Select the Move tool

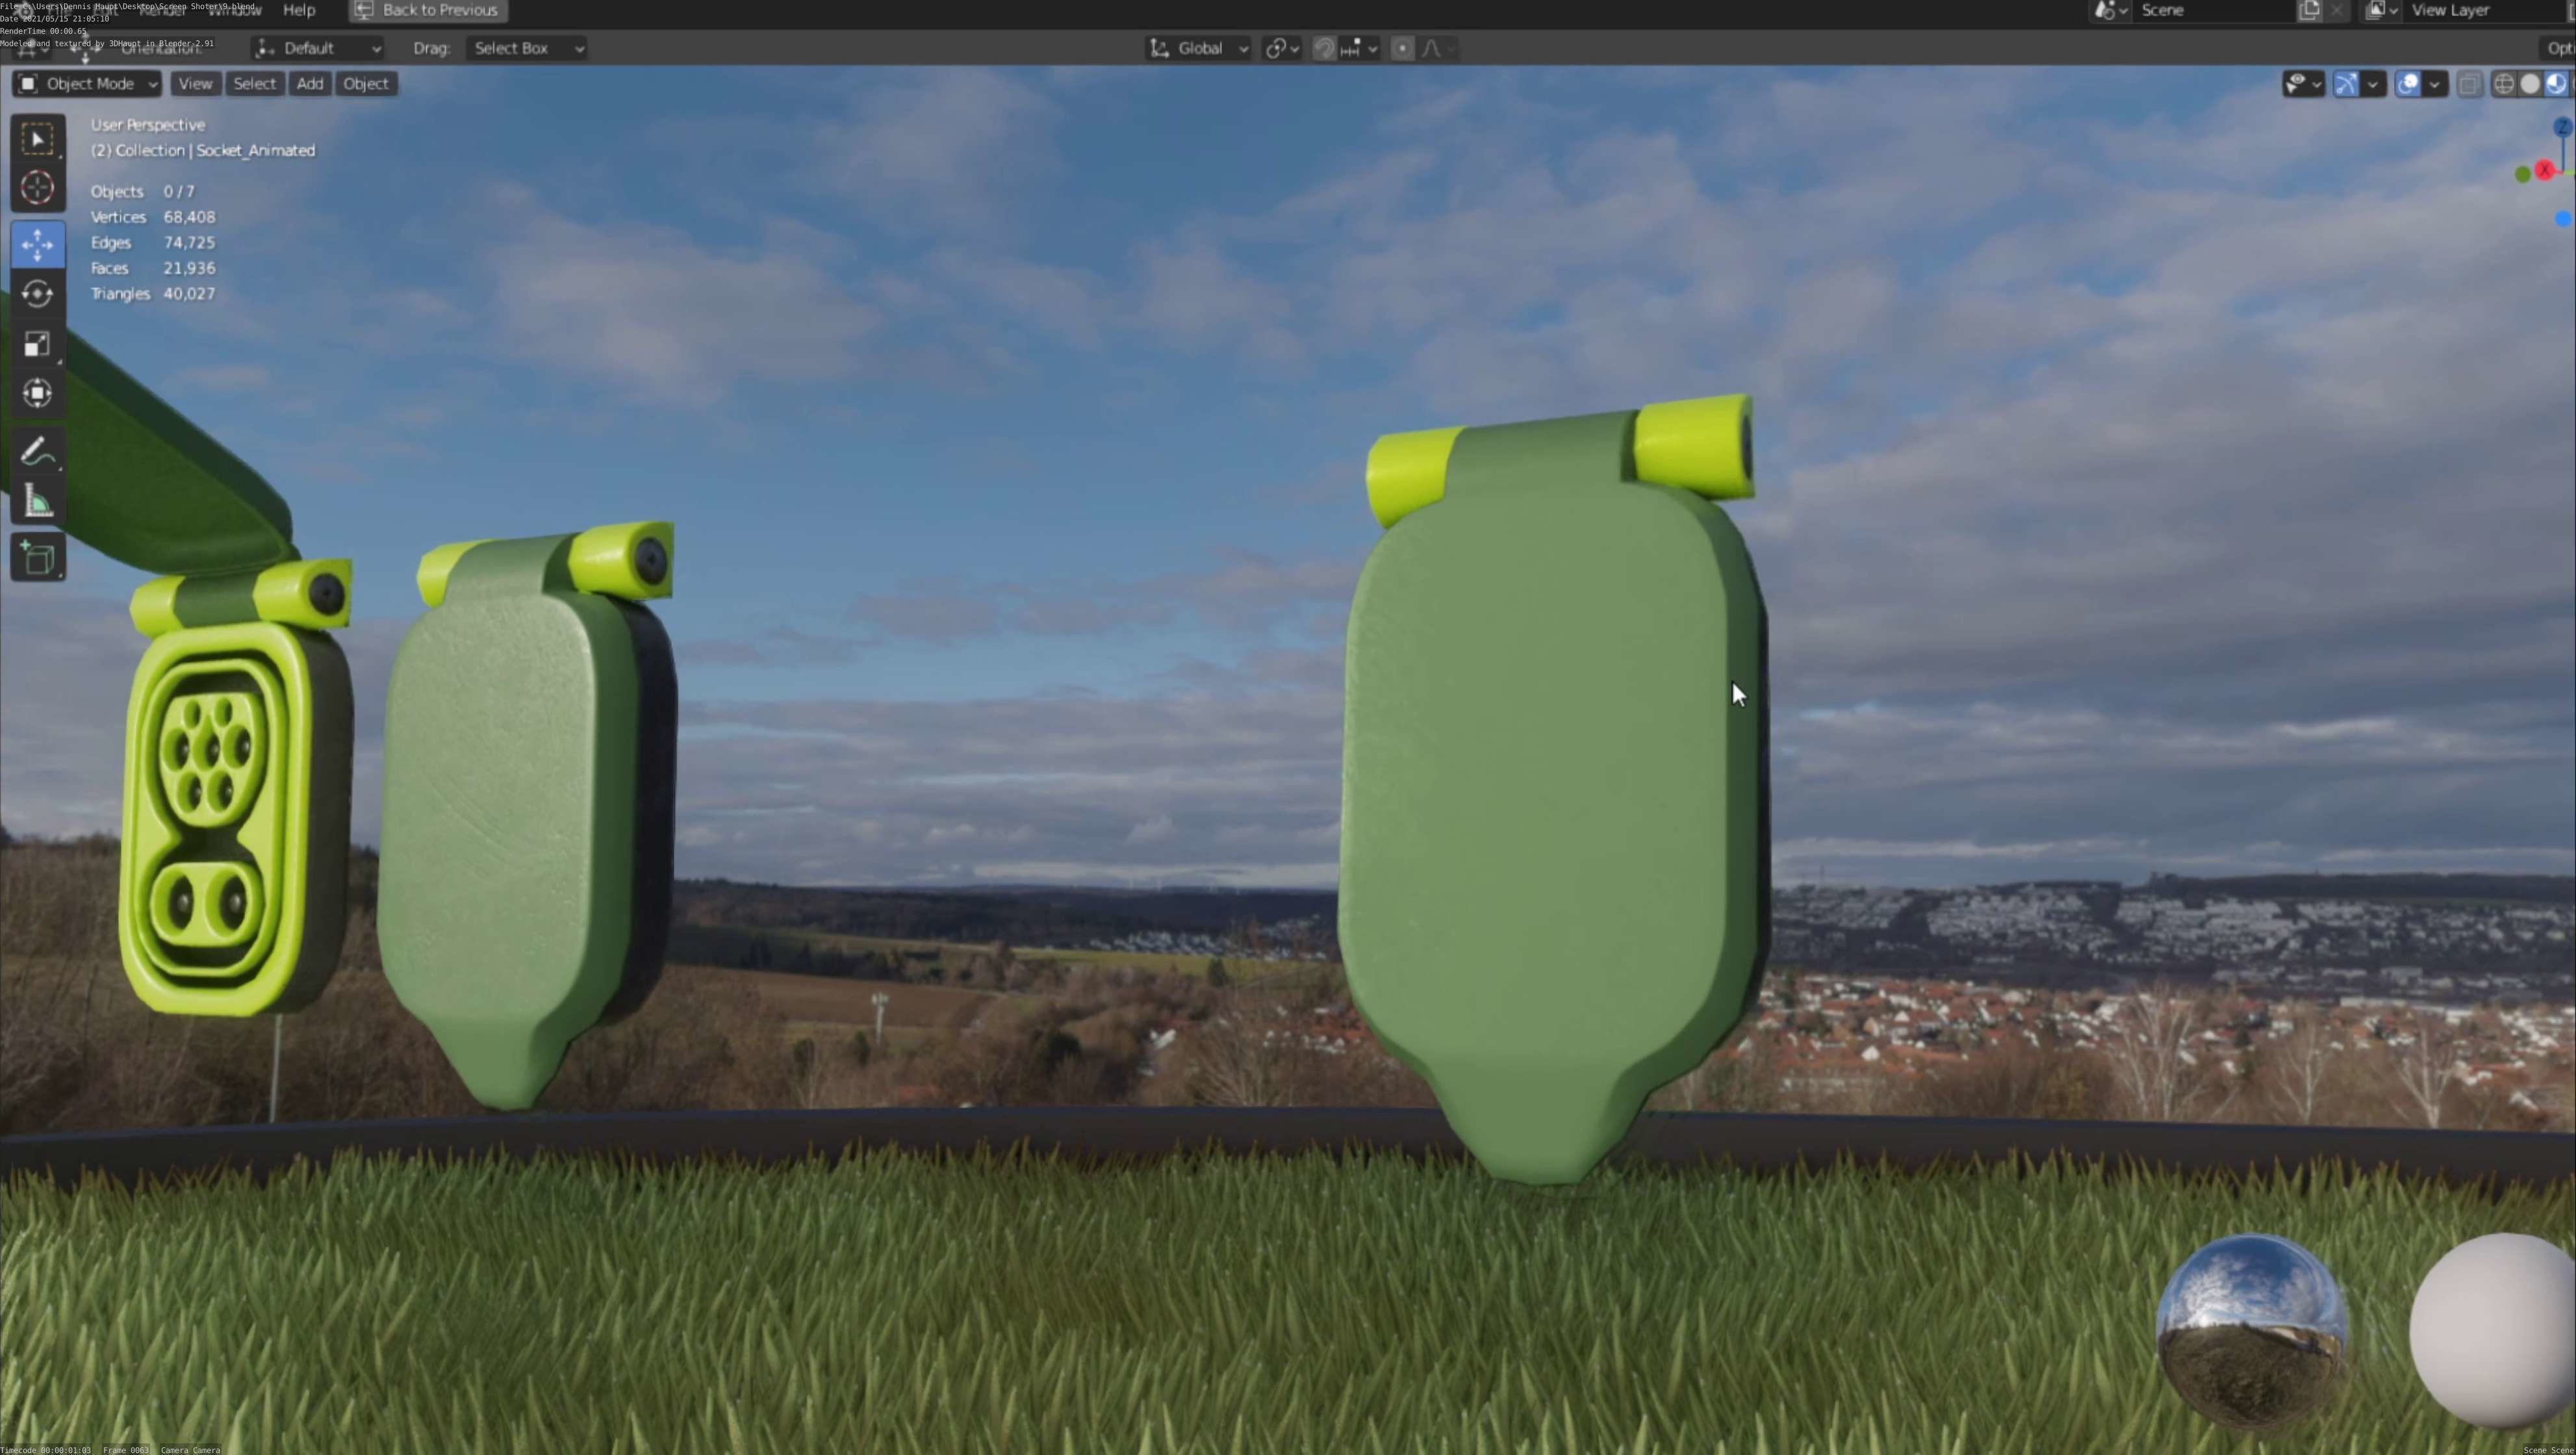tap(38, 245)
